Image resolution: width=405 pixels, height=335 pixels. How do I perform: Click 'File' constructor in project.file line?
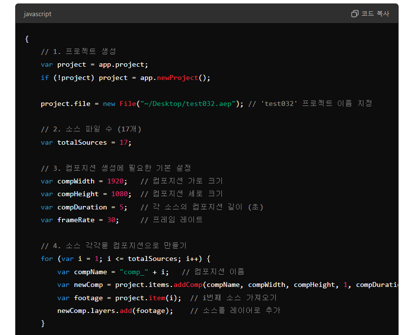tap(128, 103)
